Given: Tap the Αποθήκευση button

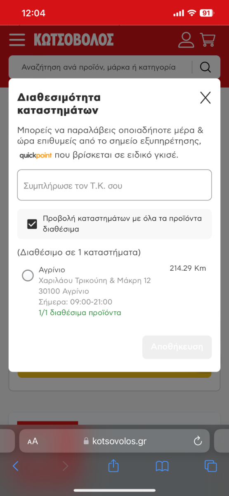Looking at the screenshot, I should pyautogui.click(x=177, y=347).
